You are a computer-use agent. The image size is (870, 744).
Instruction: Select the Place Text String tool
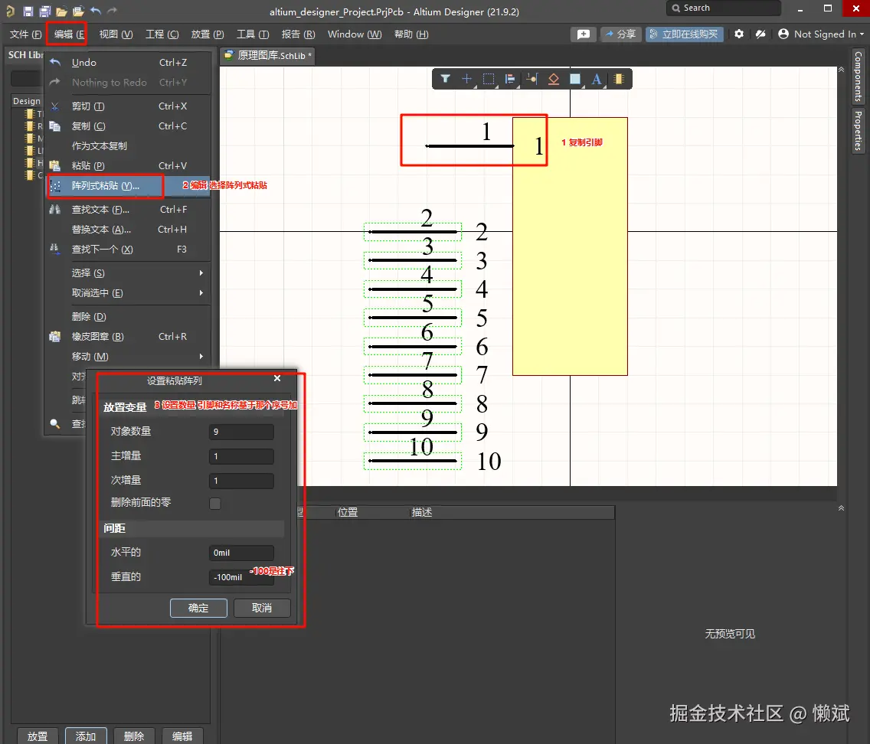(597, 79)
